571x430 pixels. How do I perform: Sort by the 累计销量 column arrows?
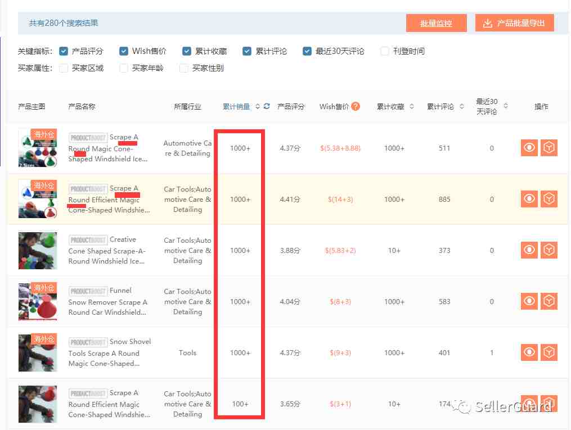258,106
